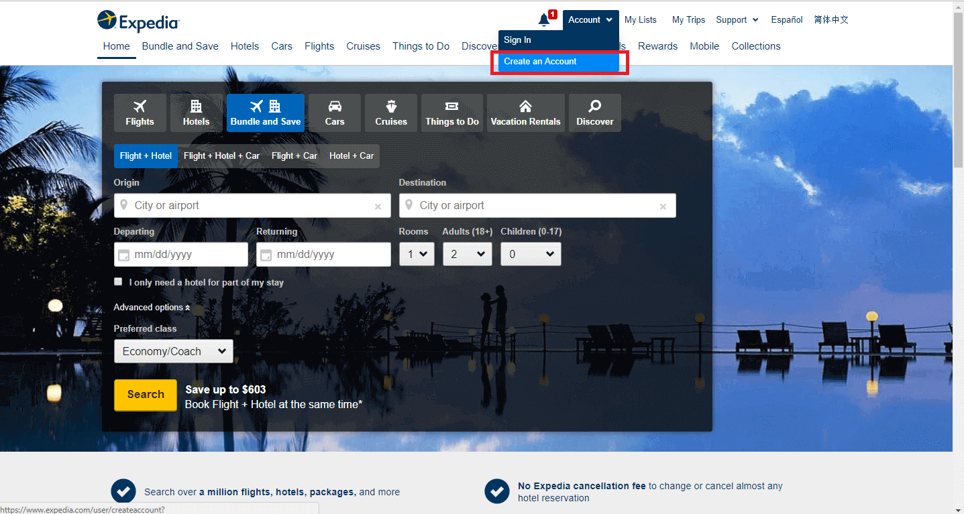Choose Create an Account menu entry
Image resolution: width=964 pixels, height=514 pixels.
pyautogui.click(x=559, y=61)
